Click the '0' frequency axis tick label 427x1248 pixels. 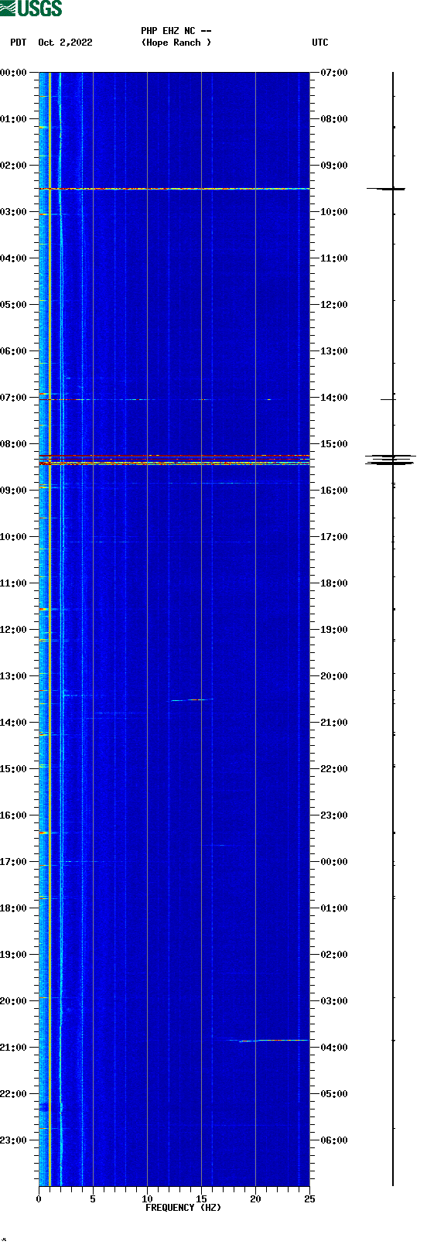click(39, 1199)
